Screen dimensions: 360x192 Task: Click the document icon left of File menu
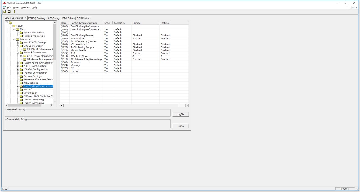click(x=4, y=8)
